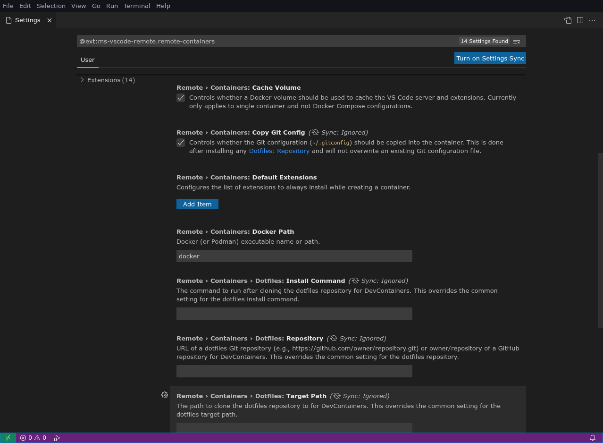Close the Settings editor tab
The image size is (603, 443).
[x=50, y=20]
